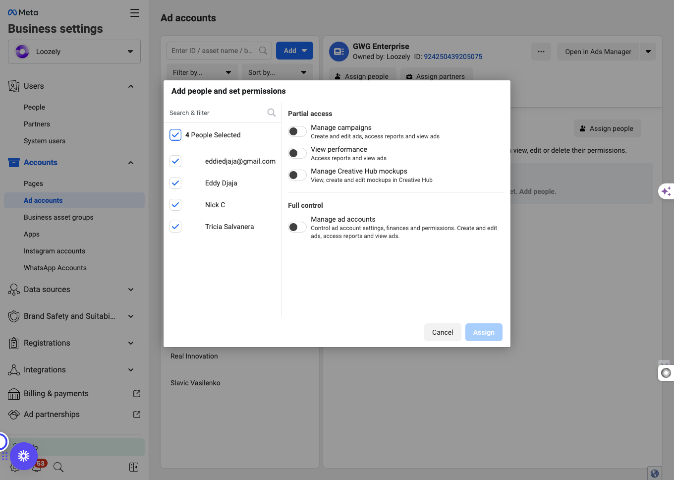Click Open in Ads Manager button

pos(598,52)
